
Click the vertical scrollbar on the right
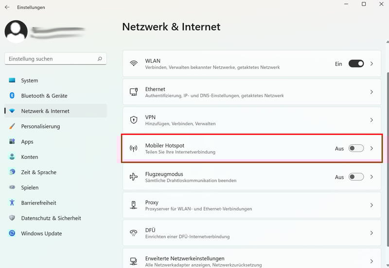click(387, 146)
